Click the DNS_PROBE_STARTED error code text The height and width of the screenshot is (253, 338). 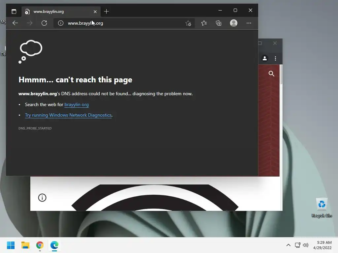pyautogui.click(x=35, y=128)
